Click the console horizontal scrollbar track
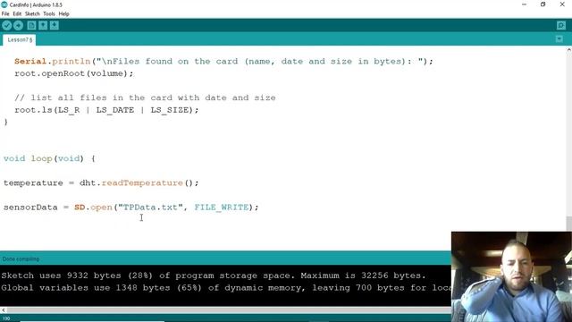This screenshot has width=572, height=322. (x=229, y=310)
